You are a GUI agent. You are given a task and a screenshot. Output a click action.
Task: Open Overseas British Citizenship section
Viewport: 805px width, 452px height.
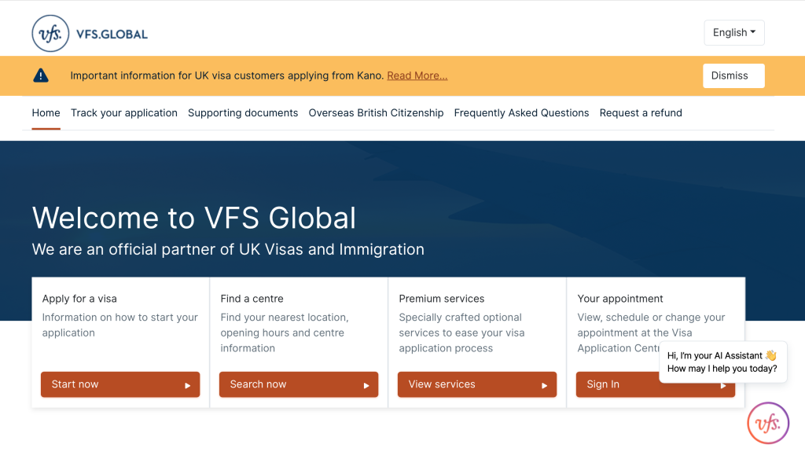376,113
